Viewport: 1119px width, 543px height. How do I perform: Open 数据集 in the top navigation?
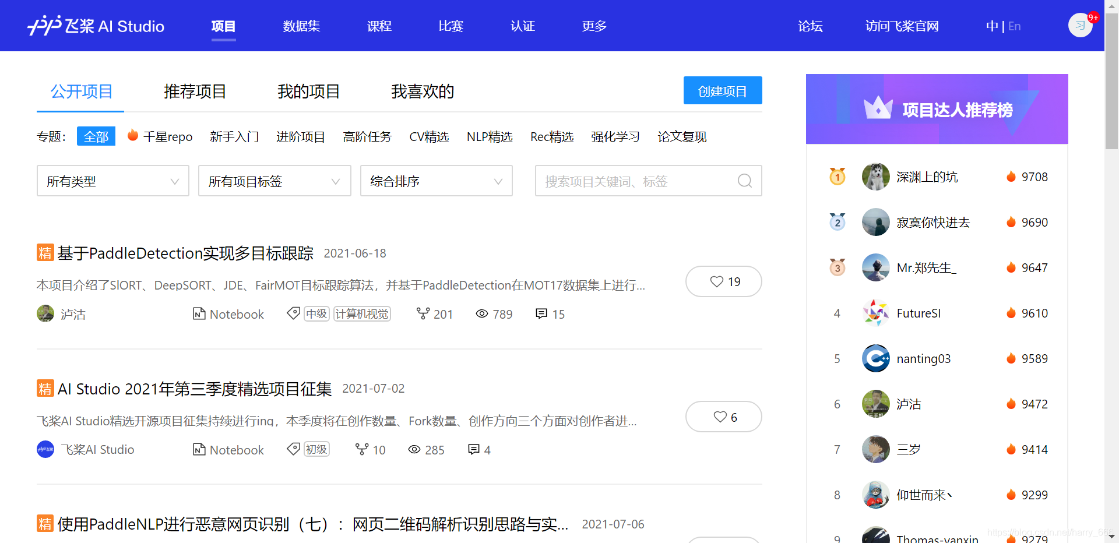(x=301, y=26)
